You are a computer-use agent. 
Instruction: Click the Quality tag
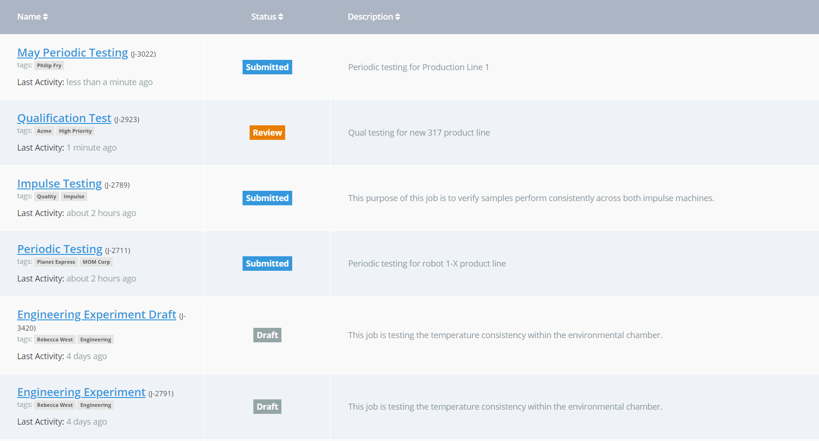(46, 196)
